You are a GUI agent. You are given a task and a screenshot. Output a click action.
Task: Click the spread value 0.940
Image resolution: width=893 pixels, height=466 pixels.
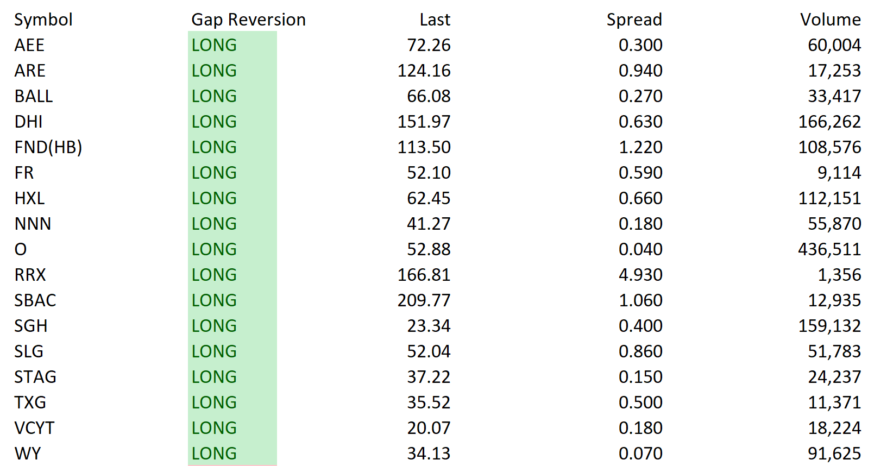pos(640,71)
